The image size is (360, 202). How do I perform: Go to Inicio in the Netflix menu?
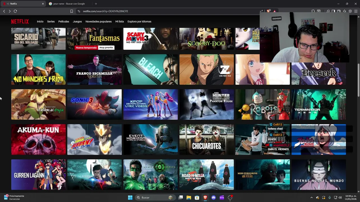point(40,22)
